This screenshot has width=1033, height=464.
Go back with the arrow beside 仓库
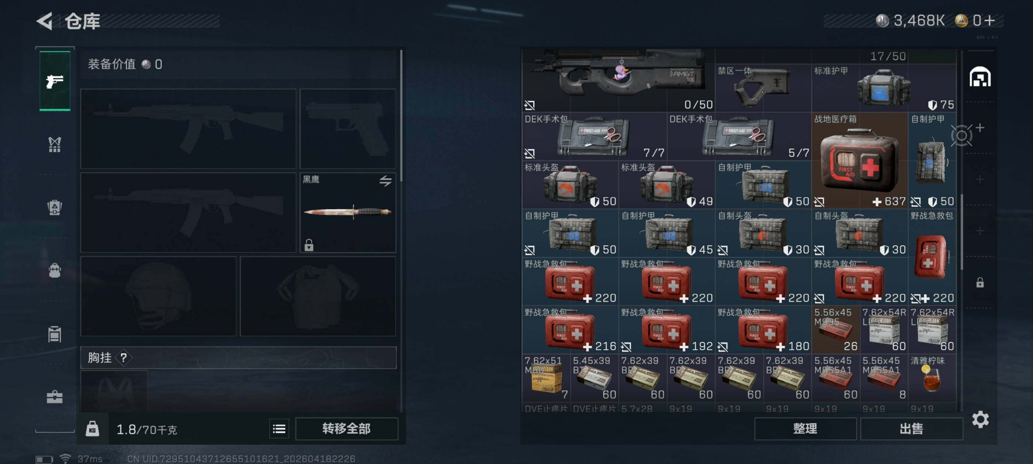pos(45,21)
